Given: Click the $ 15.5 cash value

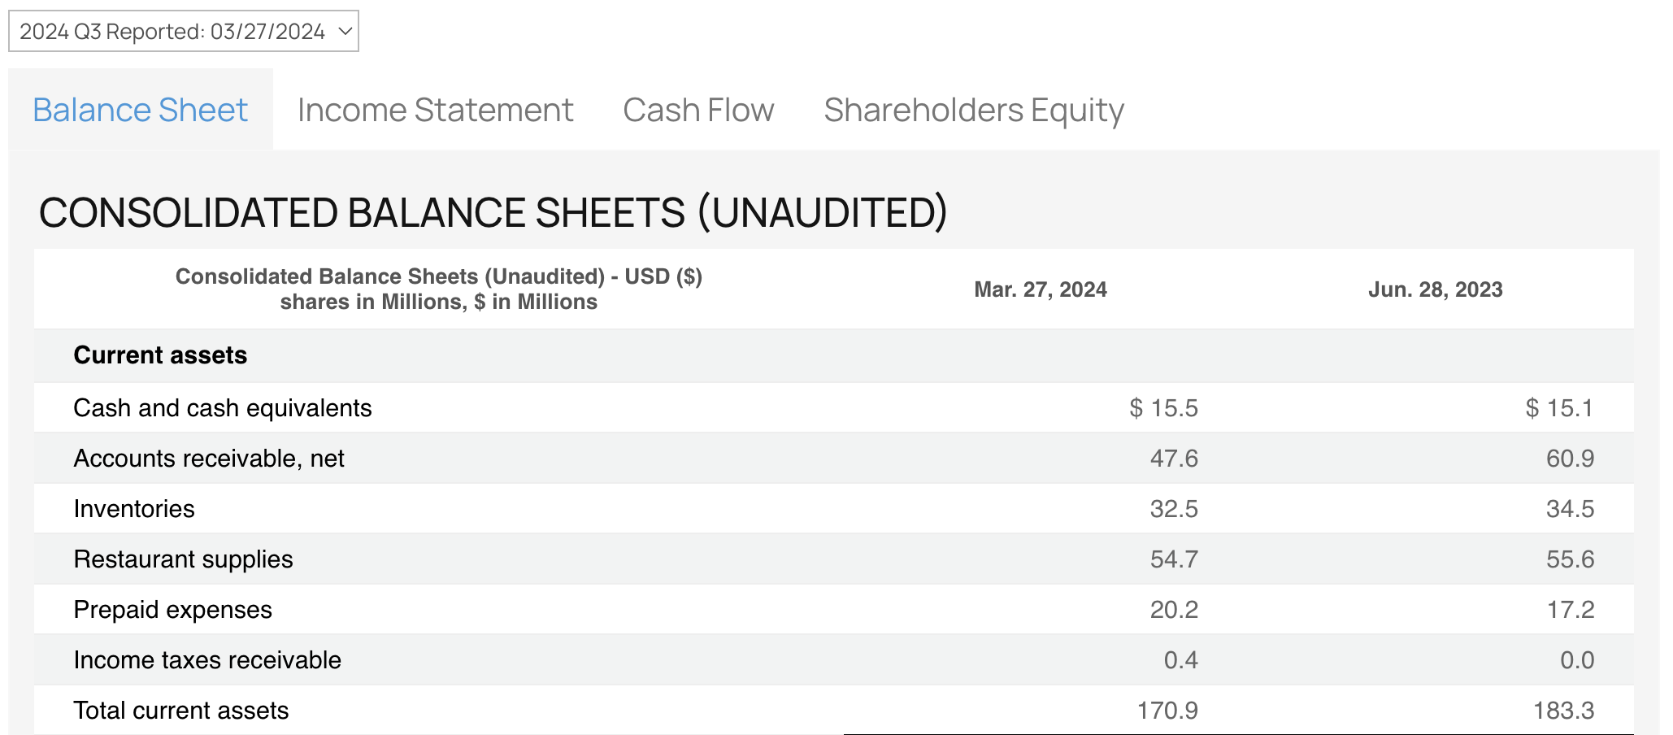Looking at the screenshot, I should [1163, 408].
